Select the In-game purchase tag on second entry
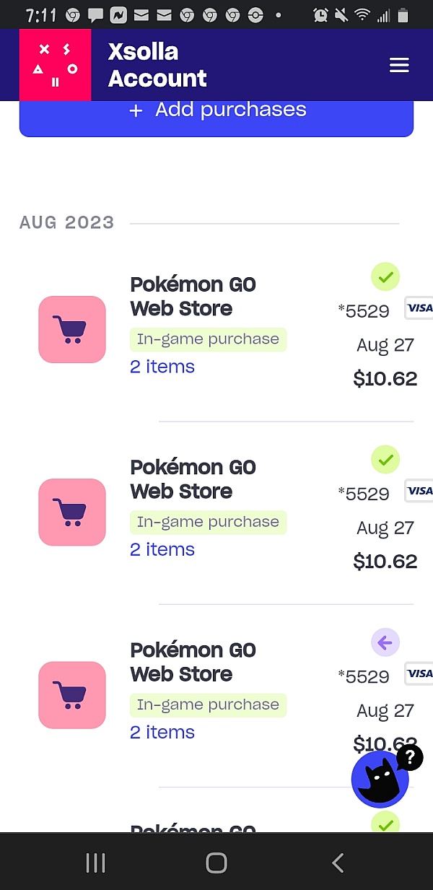This screenshot has width=433, height=890. click(208, 521)
